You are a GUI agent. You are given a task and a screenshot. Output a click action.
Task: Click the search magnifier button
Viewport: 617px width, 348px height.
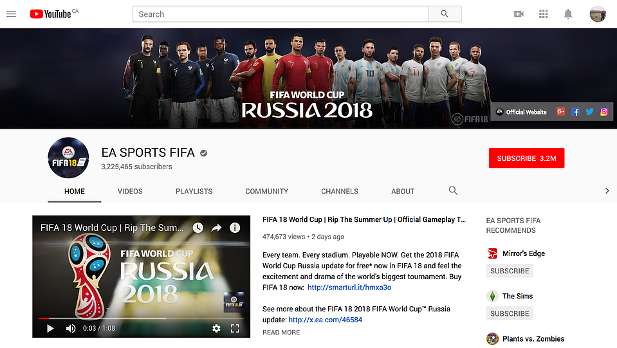pyautogui.click(x=445, y=14)
